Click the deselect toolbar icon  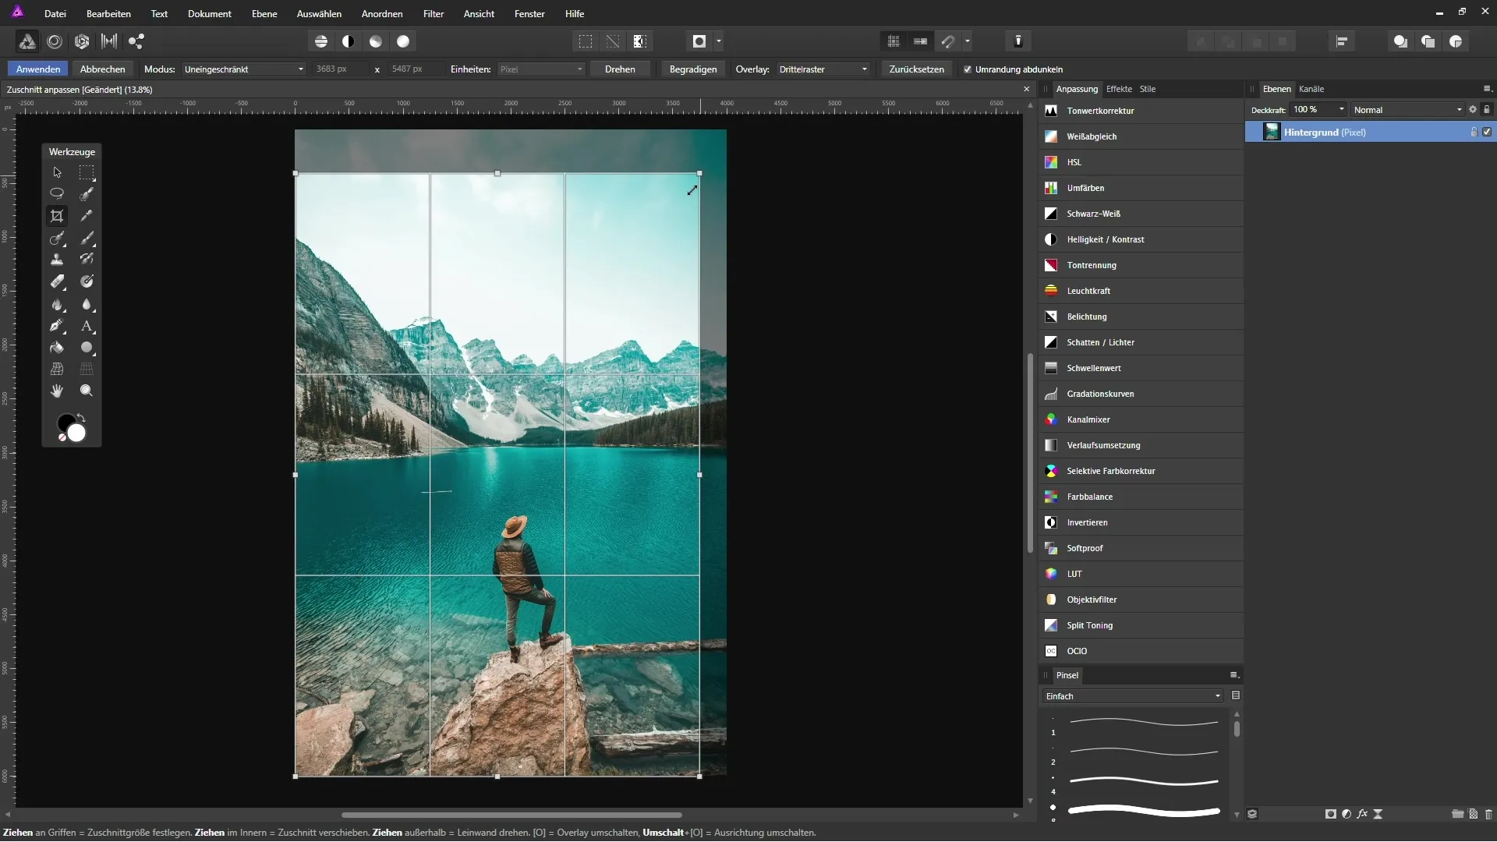(x=613, y=41)
